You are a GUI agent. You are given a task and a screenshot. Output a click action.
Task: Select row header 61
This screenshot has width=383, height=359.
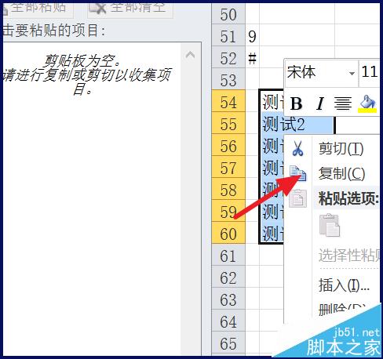[x=228, y=256]
